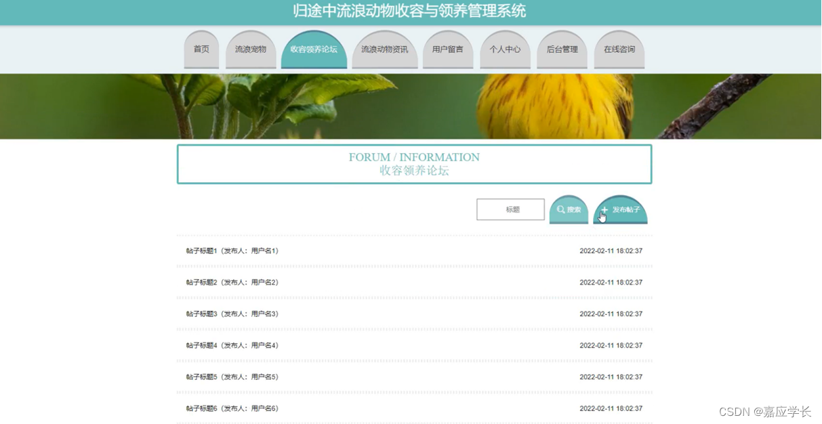This screenshot has width=822, height=424.
Task: Click the 搜索 search button
Action: click(569, 209)
